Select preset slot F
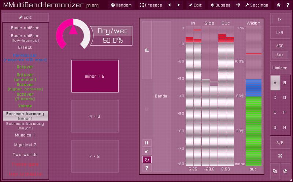 coord(285,112)
